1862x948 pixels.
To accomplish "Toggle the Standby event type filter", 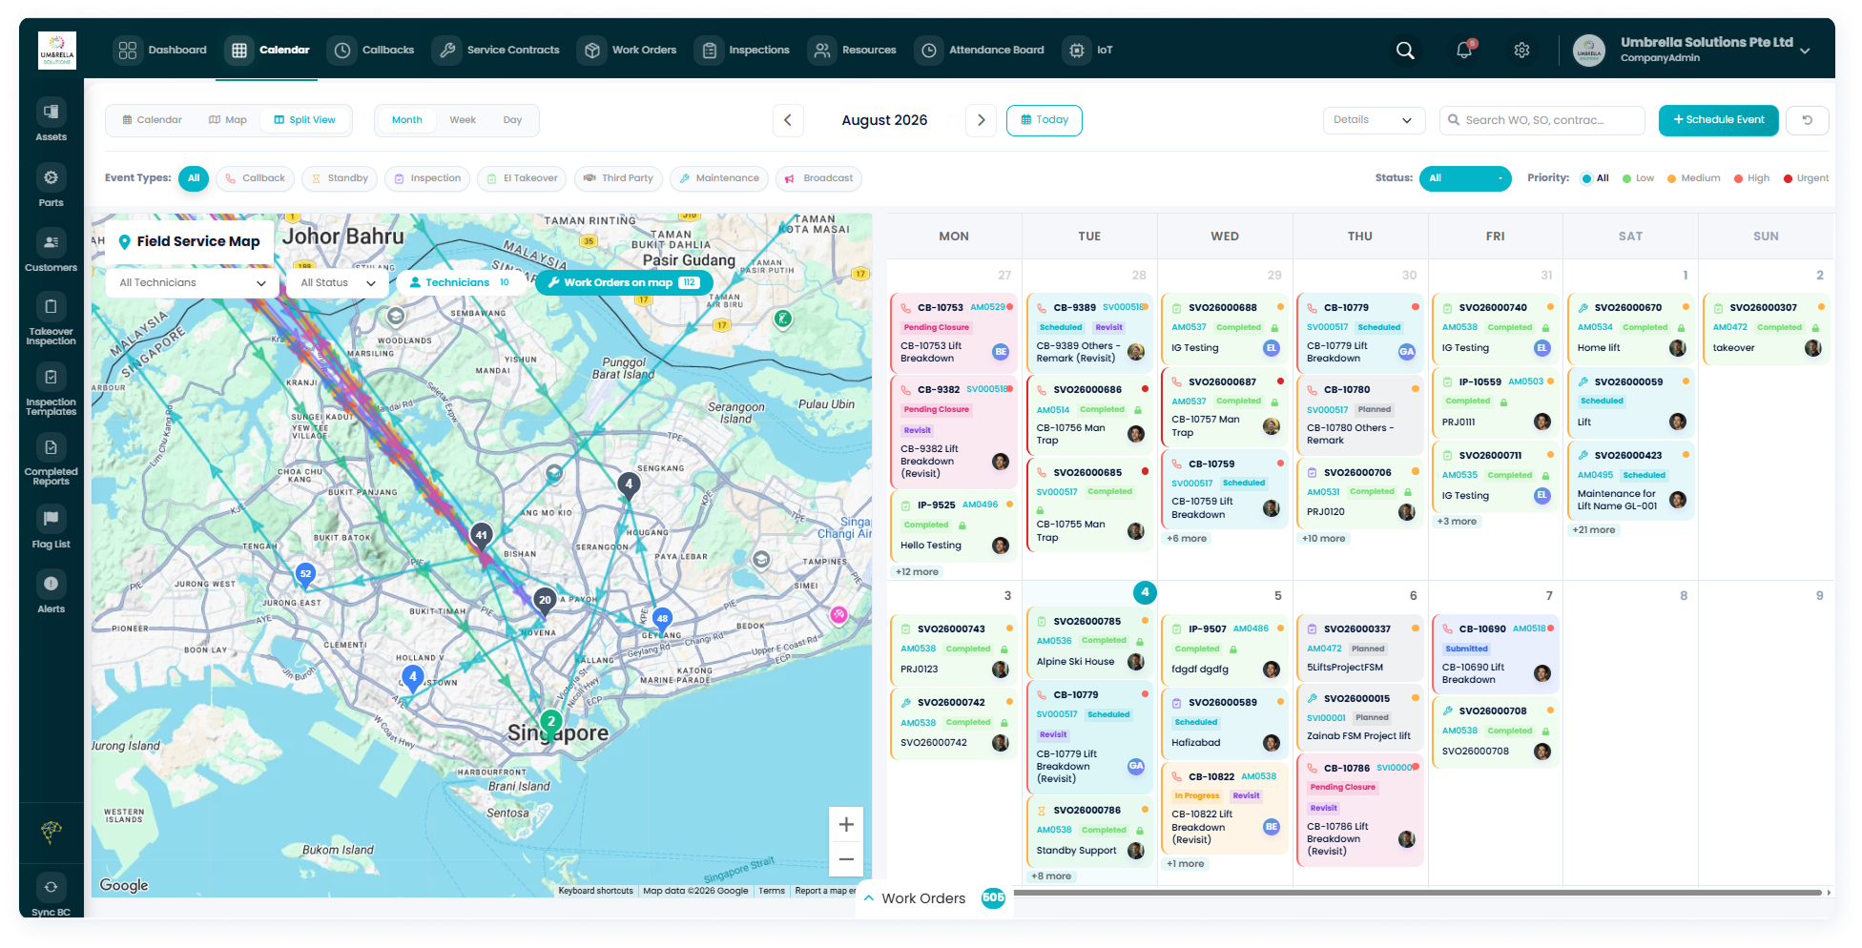I will click(x=340, y=178).
